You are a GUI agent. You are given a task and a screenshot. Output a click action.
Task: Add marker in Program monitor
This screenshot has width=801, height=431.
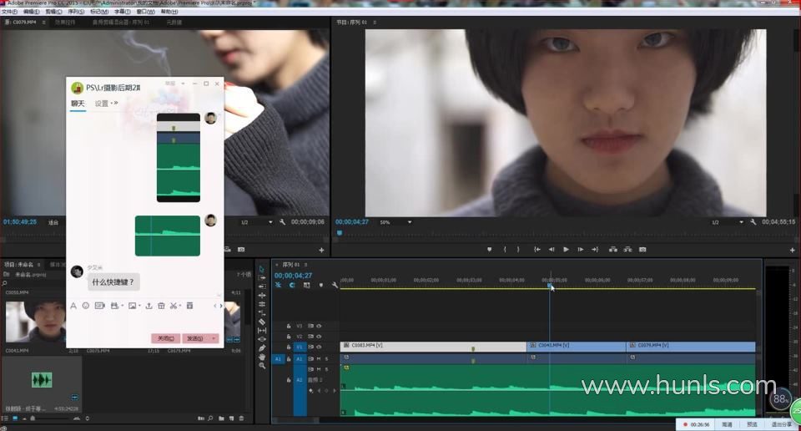490,250
